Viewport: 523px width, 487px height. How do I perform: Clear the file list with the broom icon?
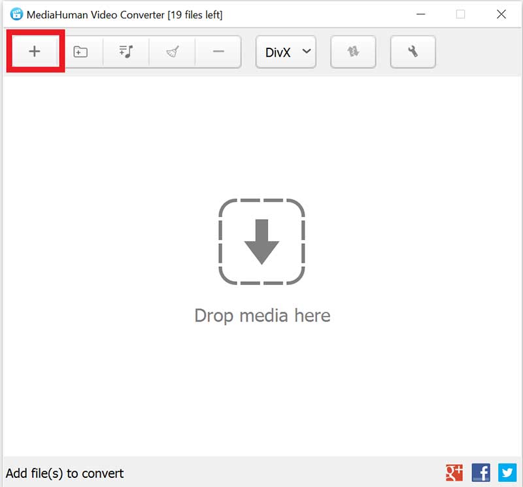(x=171, y=52)
